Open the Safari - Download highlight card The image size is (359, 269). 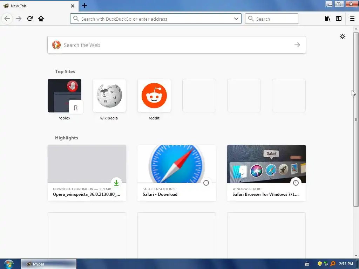click(177, 173)
